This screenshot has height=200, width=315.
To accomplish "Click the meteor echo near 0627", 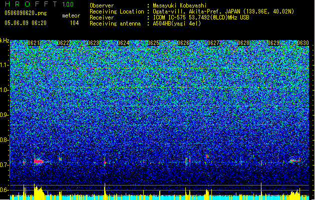I will 207,156.
